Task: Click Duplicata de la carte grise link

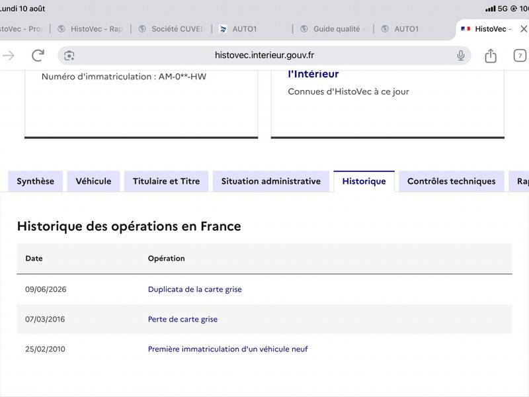Action: click(x=194, y=289)
